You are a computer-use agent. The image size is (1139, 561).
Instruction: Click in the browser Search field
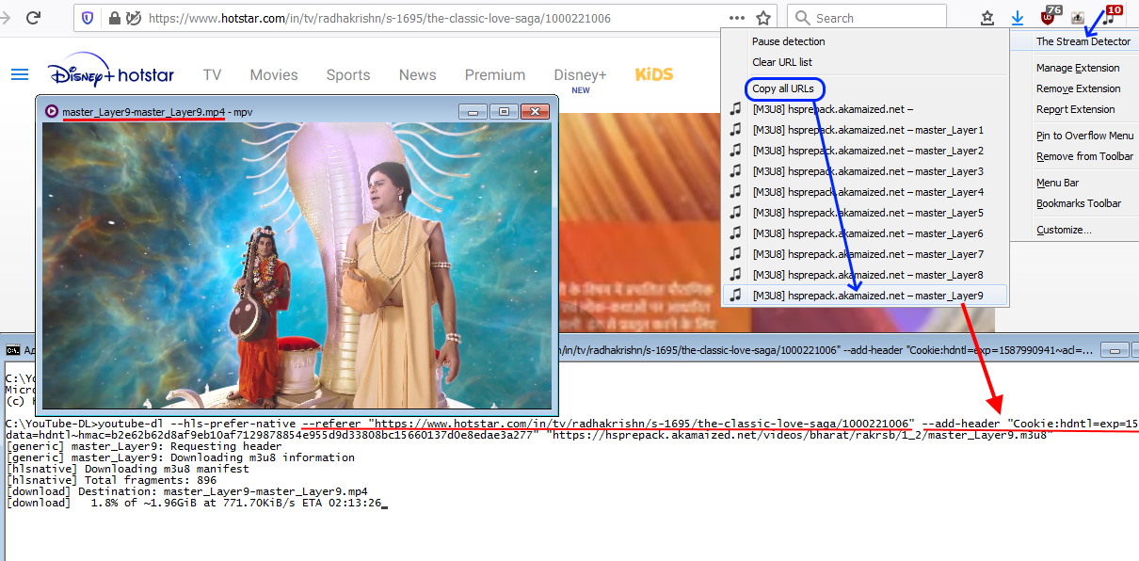pyautogui.click(x=866, y=18)
